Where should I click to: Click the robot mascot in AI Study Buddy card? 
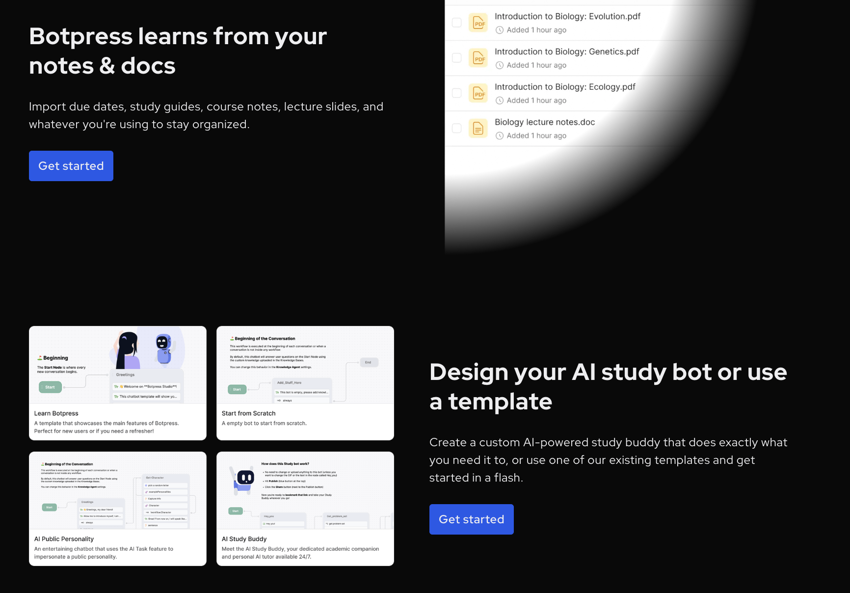click(x=243, y=479)
